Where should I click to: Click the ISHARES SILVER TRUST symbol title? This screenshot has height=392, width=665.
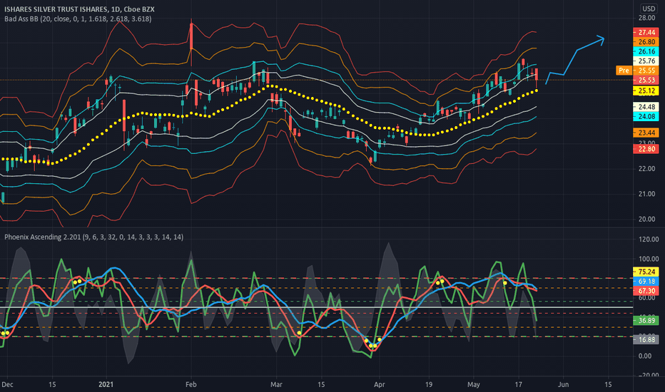click(x=79, y=9)
